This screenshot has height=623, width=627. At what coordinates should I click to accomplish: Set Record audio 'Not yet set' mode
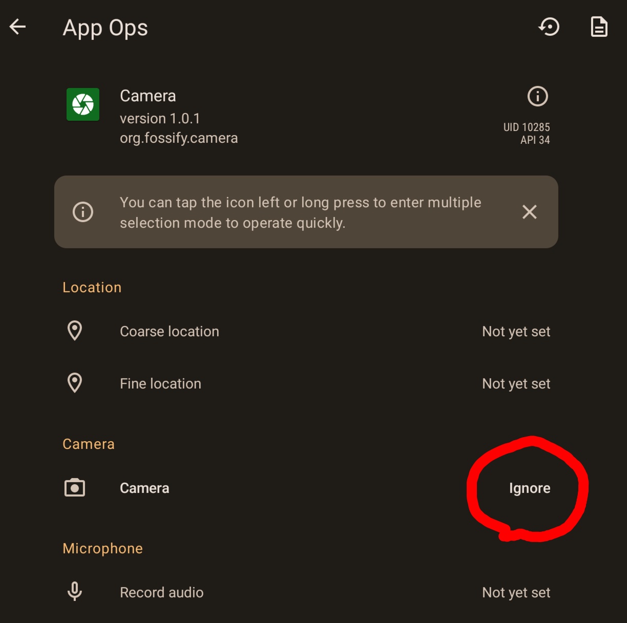coord(516,593)
